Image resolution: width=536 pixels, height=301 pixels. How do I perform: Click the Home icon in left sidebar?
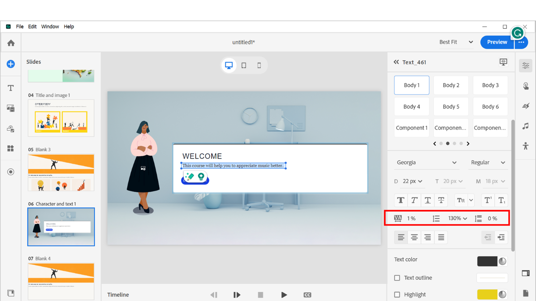tap(11, 43)
